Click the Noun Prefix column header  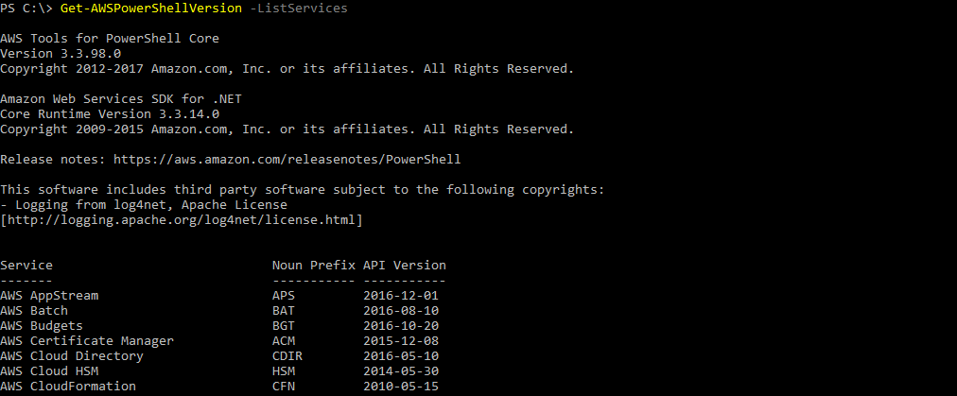(313, 265)
